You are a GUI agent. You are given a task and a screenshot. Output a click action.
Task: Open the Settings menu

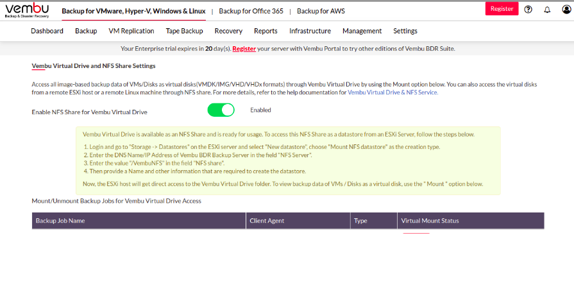pos(405,31)
